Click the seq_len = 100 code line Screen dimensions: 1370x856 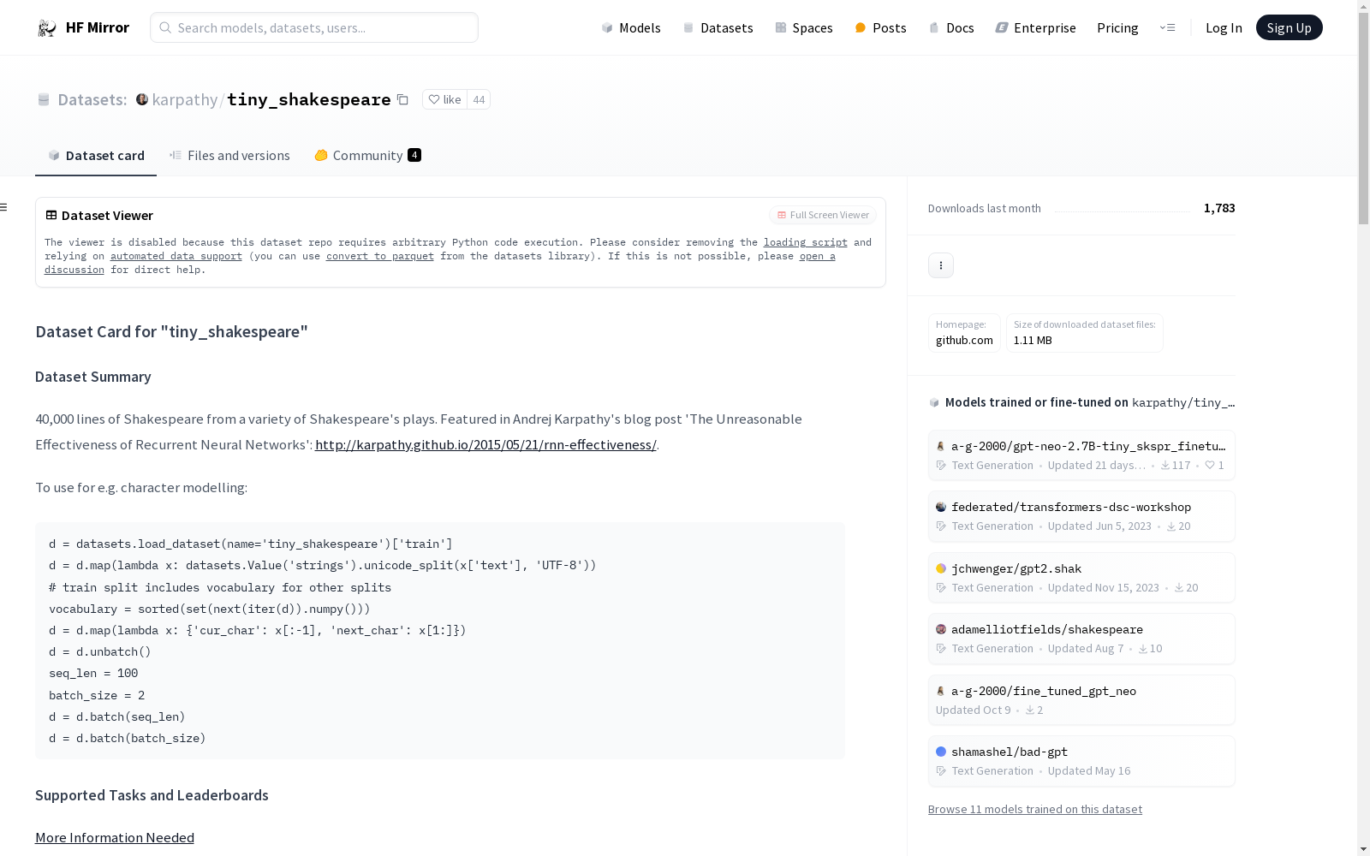click(93, 673)
